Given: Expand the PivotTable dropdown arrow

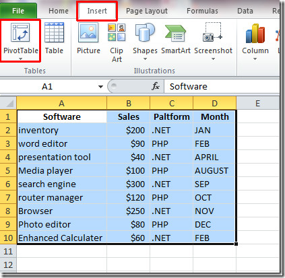Looking at the screenshot, I should click(20, 59).
